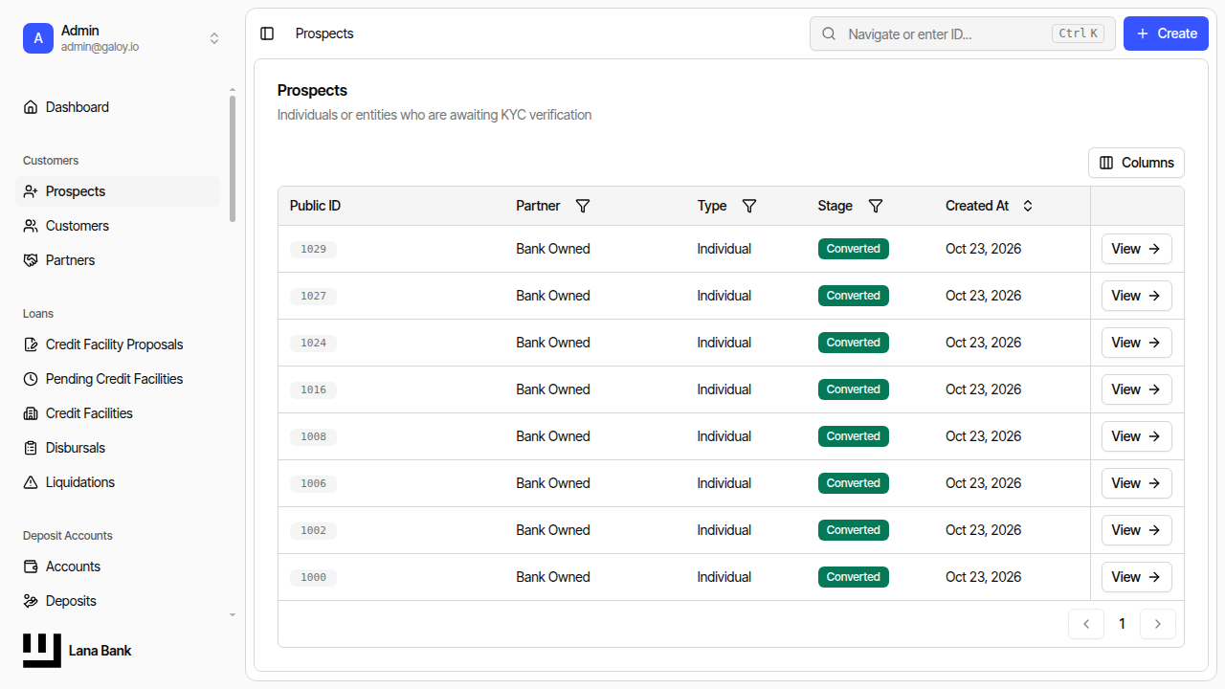Image resolution: width=1225 pixels, height=689 pixels.
Task: Open the Columns visibility dropdown
Action: click(1136, 163)
